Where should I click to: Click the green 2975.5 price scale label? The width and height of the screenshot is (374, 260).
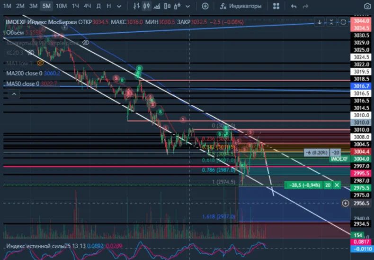pyautogui.click(x=362, y=188)
